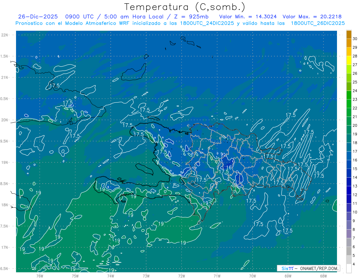Click the blue "Sis" logo text
The width and height of the screenshot is (363, 280).
[x=286, y=268]
